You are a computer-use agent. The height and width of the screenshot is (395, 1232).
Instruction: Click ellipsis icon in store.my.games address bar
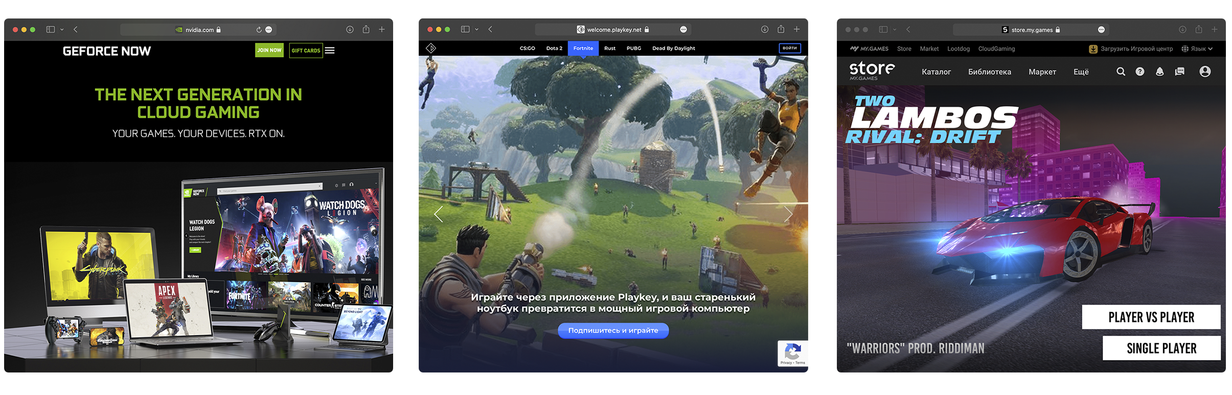click(x=1101, y=30)
